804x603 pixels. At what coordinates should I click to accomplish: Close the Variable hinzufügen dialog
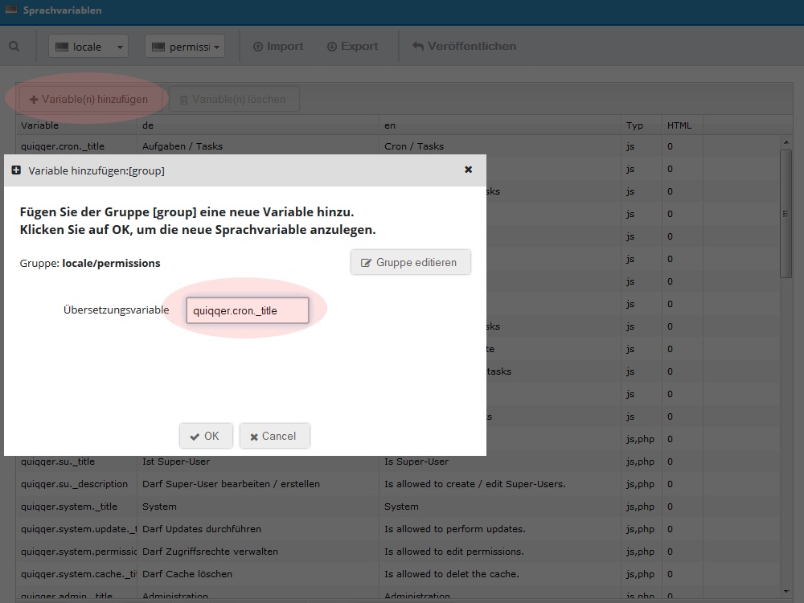(x=468, y=169)
